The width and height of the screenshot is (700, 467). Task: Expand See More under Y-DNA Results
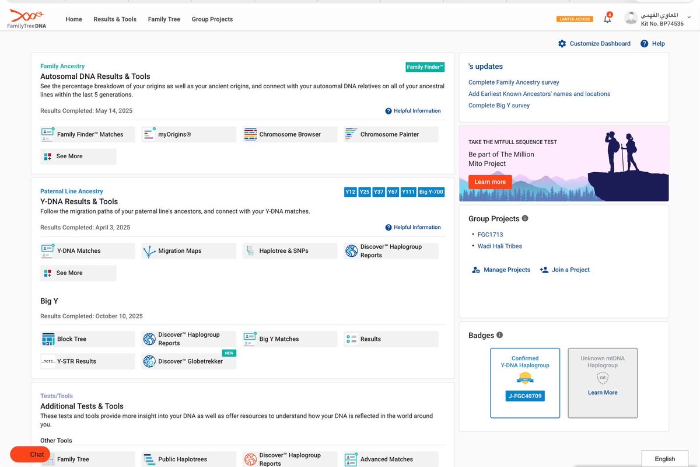click(x=78, y=273)
